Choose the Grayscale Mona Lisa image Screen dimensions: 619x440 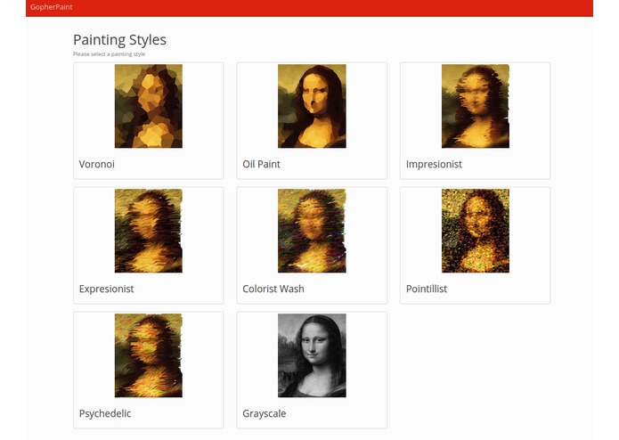coord(312,355)
